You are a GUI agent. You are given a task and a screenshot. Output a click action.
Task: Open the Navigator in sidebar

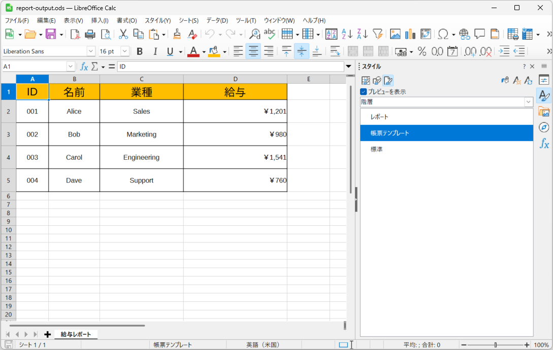(x=544, y=127)
